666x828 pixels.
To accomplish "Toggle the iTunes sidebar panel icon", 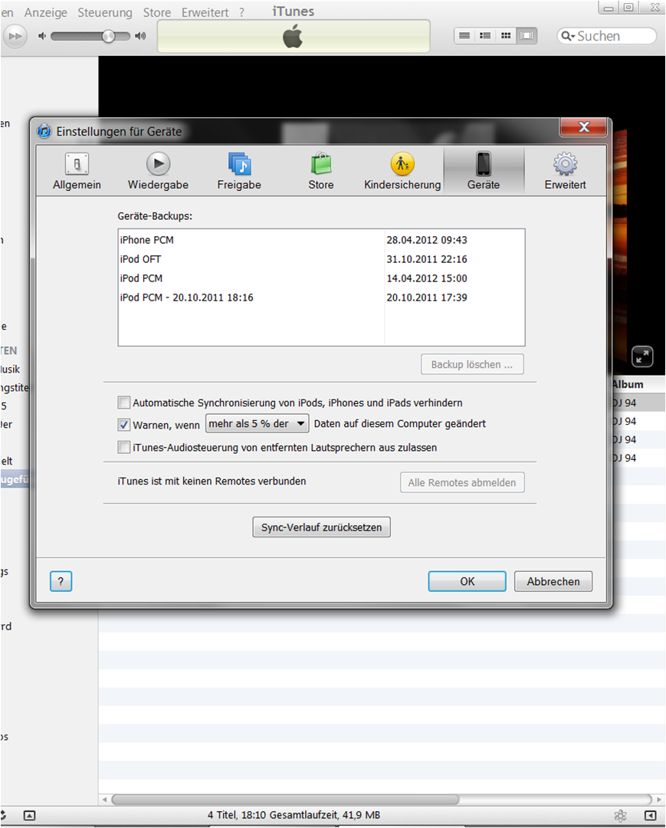I will click(651, 815).
